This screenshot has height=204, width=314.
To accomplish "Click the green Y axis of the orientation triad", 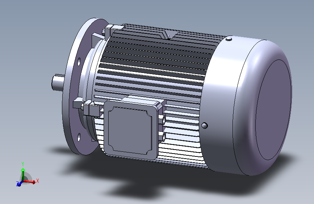I will pyautogui.click(x=23, y=174).
